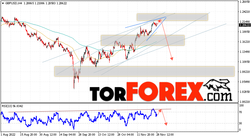Click the 1.10850 price axis label
The image size is (252, 138).
(x=245, y=62)
